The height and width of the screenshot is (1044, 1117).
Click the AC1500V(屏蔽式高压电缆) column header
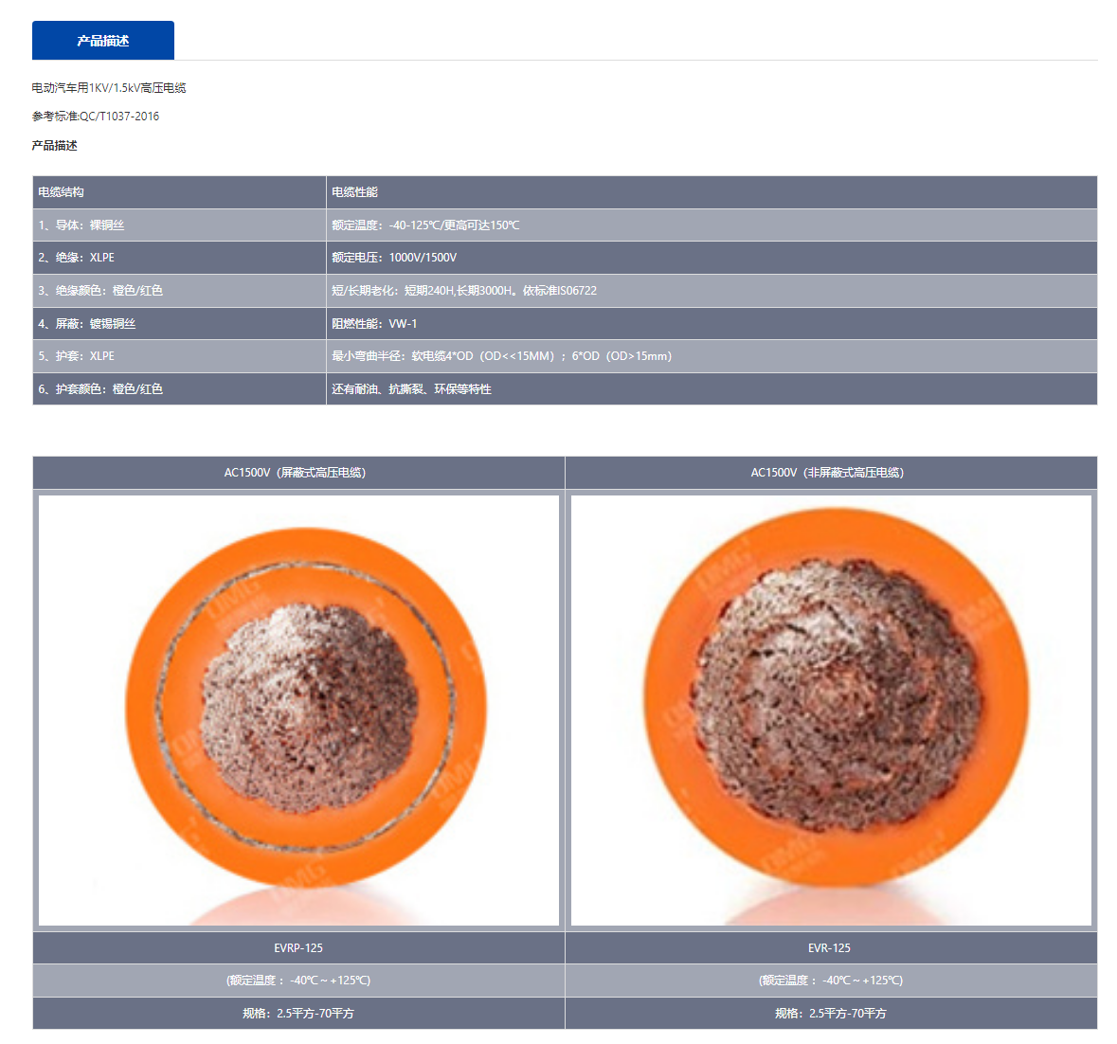click(x=298, y=473)
